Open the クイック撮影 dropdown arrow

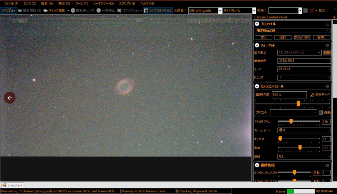point(69,11)
